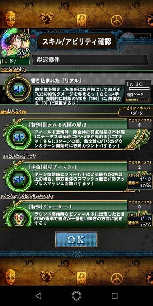Viewport: 153px width, 306px height.
Task: Tap the command skill SP icon
Action: click(x=19, y=89)
